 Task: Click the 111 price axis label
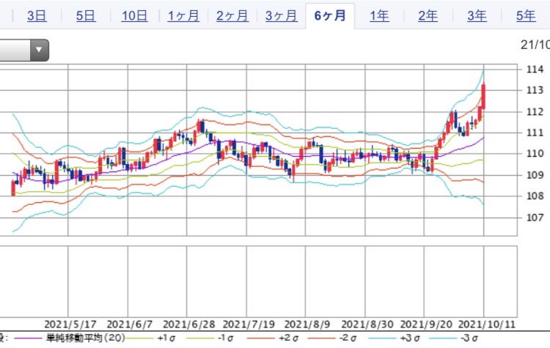point(535,133)
